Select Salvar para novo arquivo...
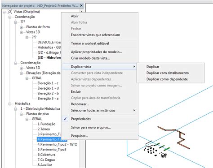This screenshot has width=213, height=168. coord(100,127)
